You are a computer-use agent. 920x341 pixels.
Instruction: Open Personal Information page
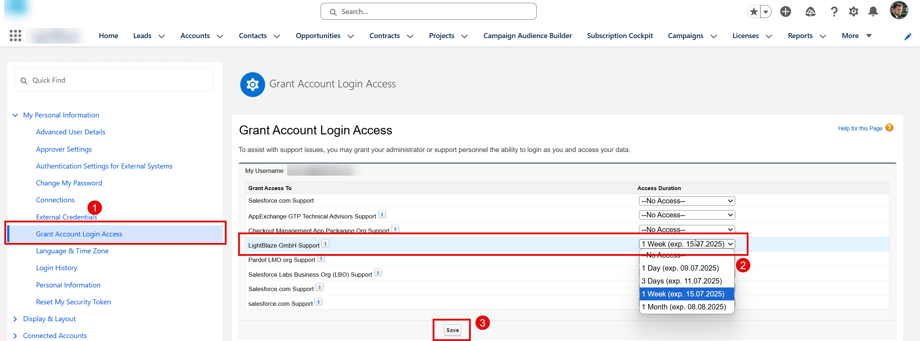coord(68,285)
